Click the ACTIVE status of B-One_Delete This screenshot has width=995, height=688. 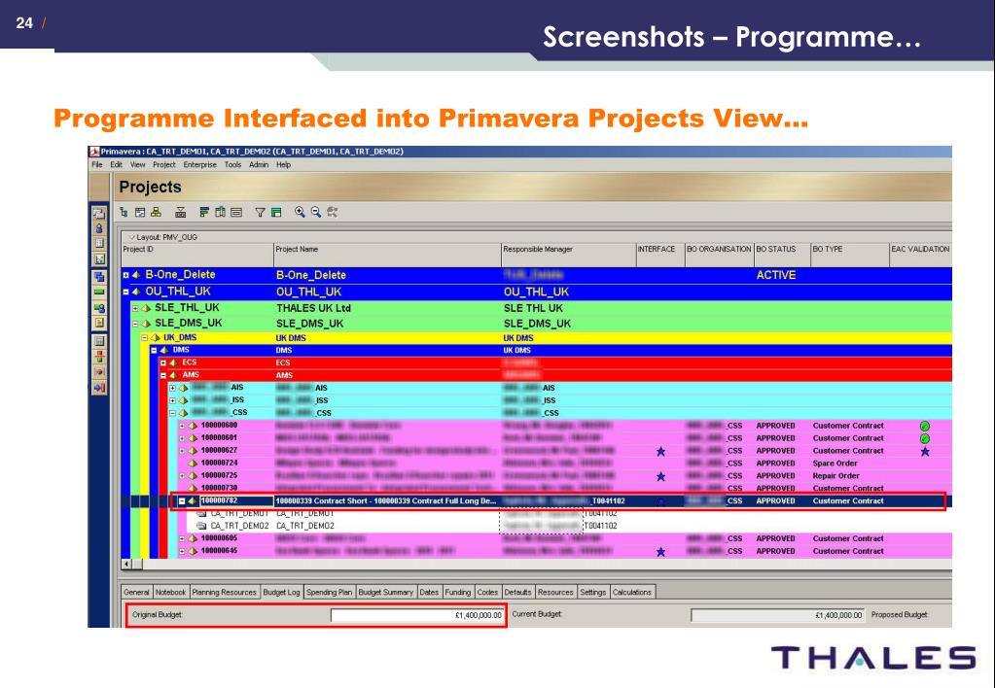[775, 275]
